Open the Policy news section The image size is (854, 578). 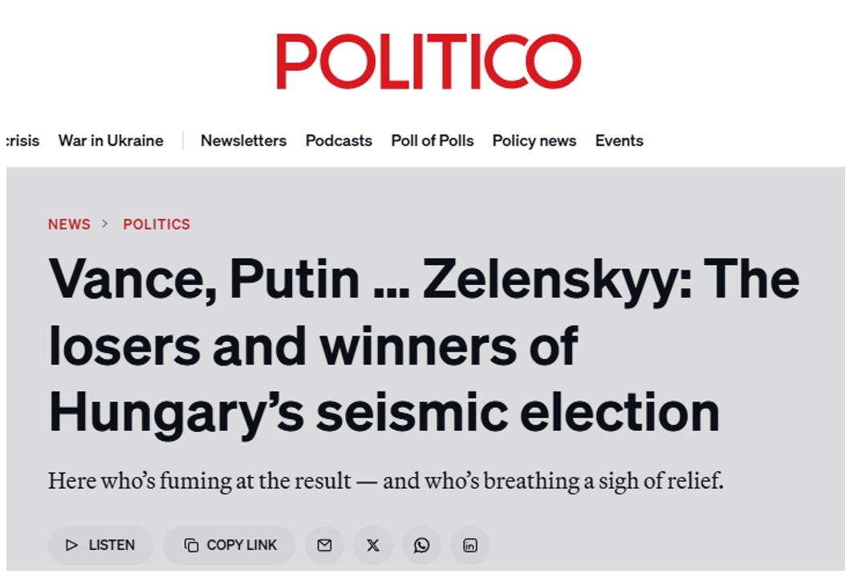point(535,140)
